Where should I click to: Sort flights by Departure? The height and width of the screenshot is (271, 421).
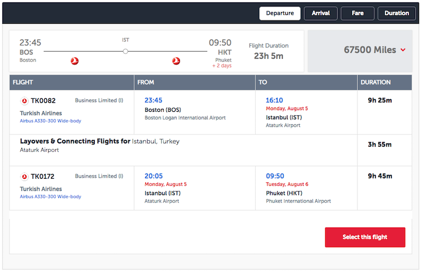pos(280,13)
